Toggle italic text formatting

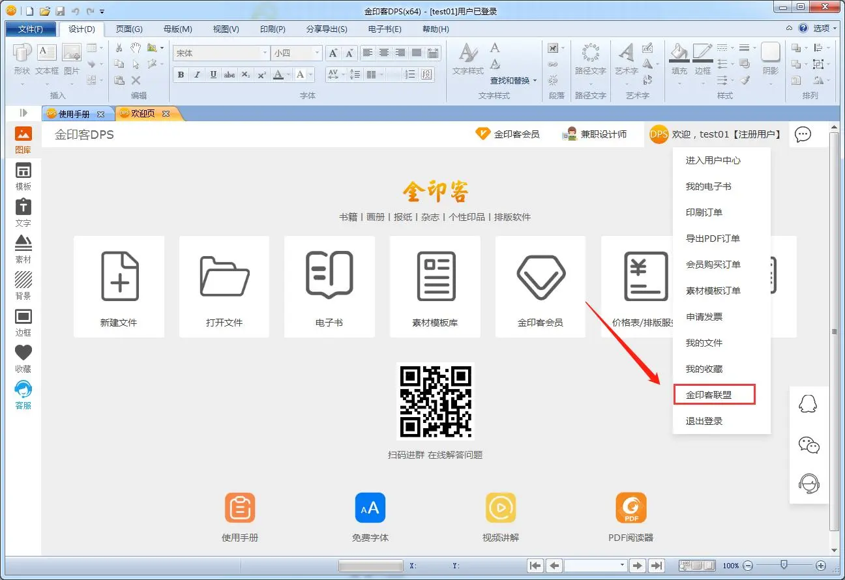click(197, 75)
